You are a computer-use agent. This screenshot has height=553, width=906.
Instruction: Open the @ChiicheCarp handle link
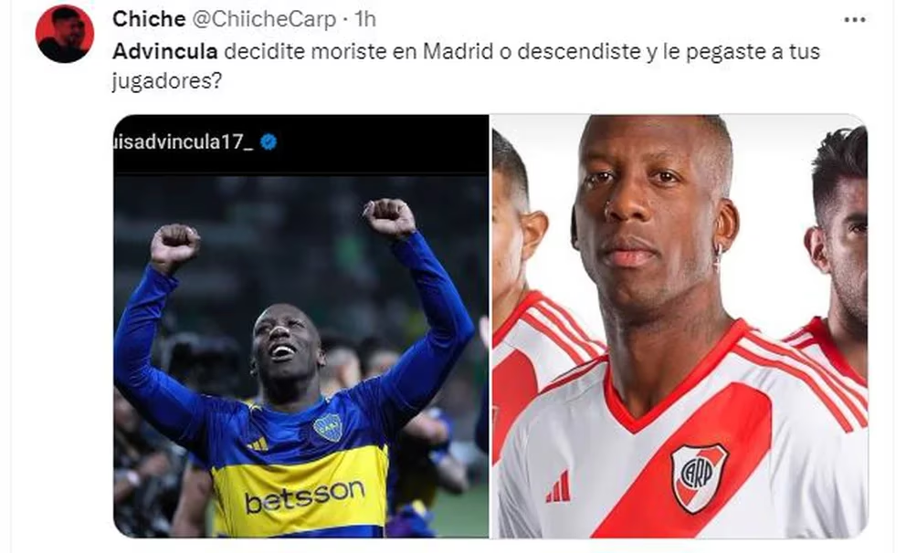263,19
